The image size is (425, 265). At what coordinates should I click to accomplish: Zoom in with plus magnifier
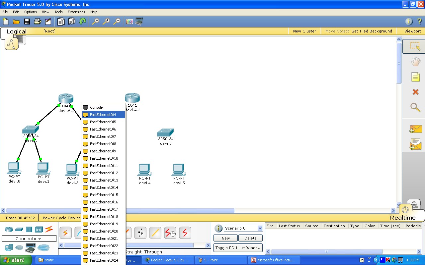click(x=95, y=22)
